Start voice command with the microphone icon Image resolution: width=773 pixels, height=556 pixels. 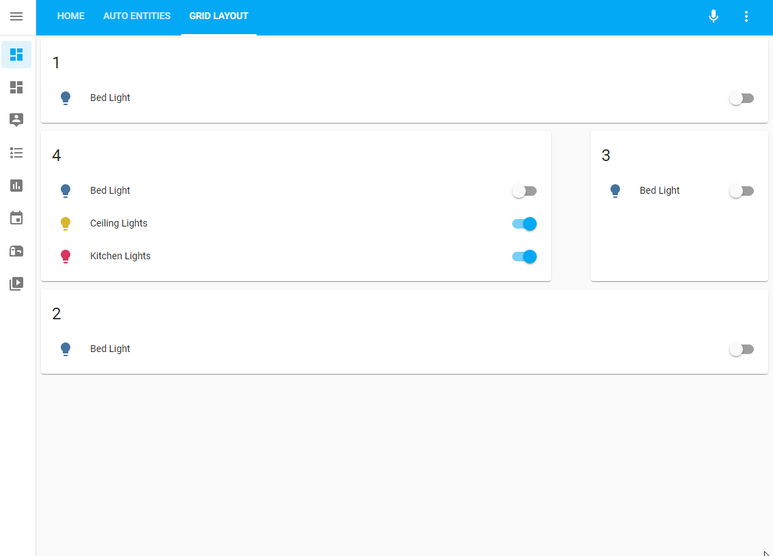[713, 16]
